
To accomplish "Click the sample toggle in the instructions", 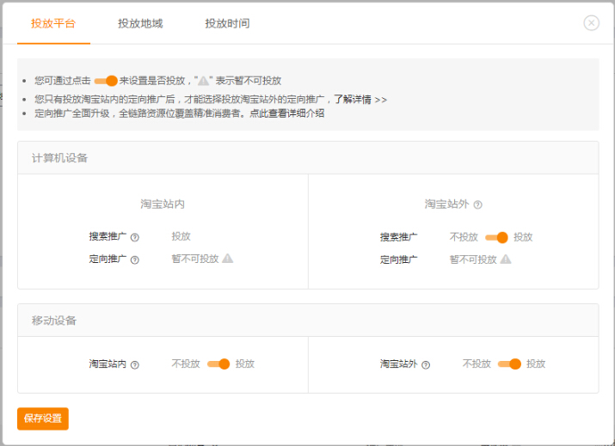I will coord(105,80).
